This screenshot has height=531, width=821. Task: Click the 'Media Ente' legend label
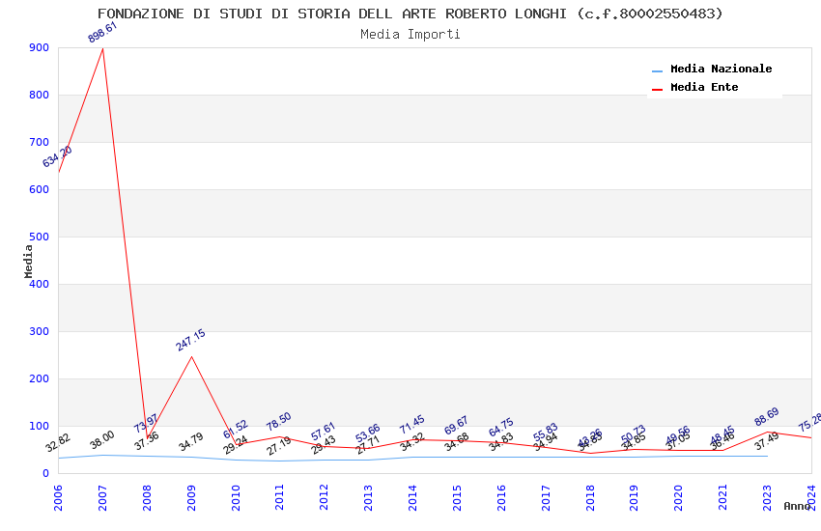(704, 87)
